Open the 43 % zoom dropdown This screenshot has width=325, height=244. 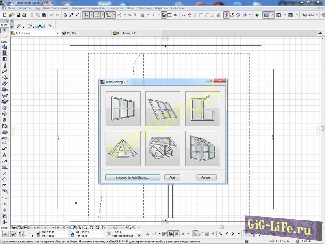[x=55, y=227]
